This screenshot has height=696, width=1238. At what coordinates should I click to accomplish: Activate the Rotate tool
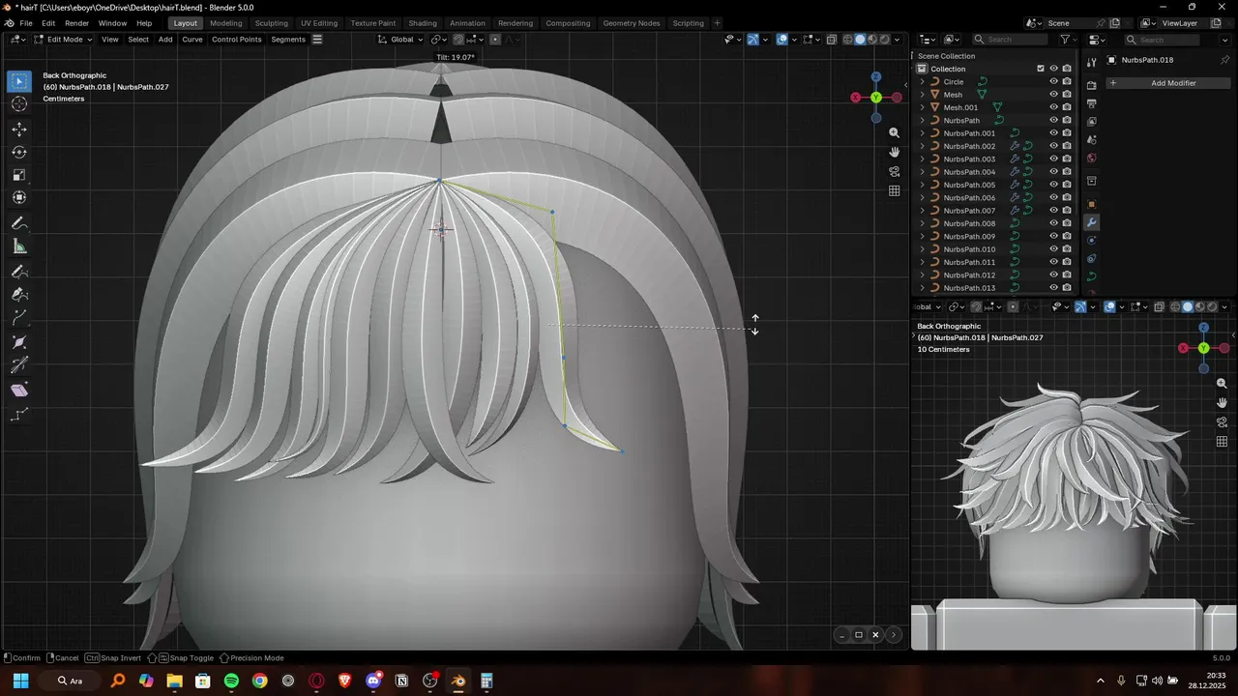pyautogui.click(x=19, y=152)
